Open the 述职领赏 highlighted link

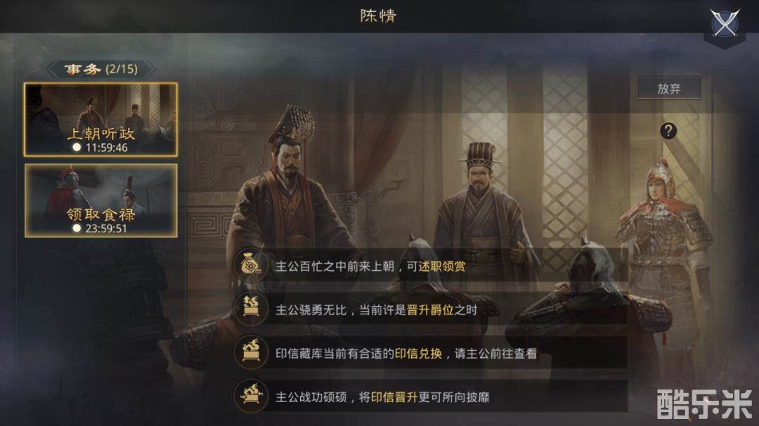pyautogui.click(x=442, y=267)
